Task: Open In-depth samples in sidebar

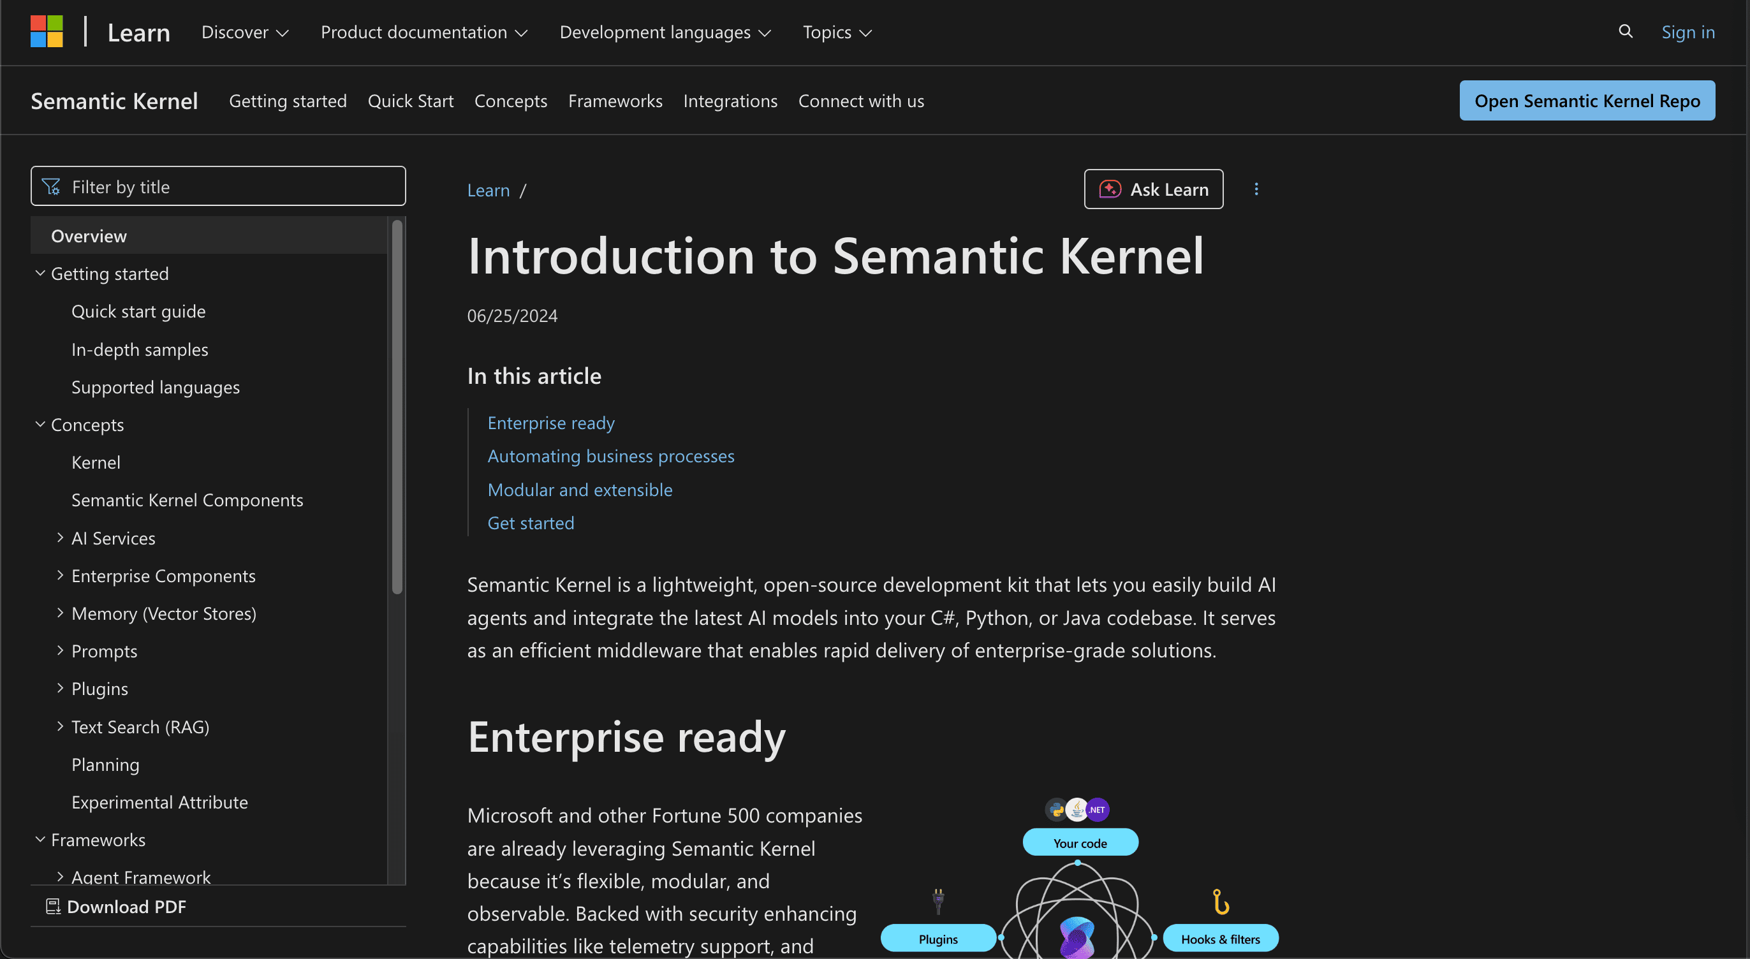Action: (x=140, y=349)
